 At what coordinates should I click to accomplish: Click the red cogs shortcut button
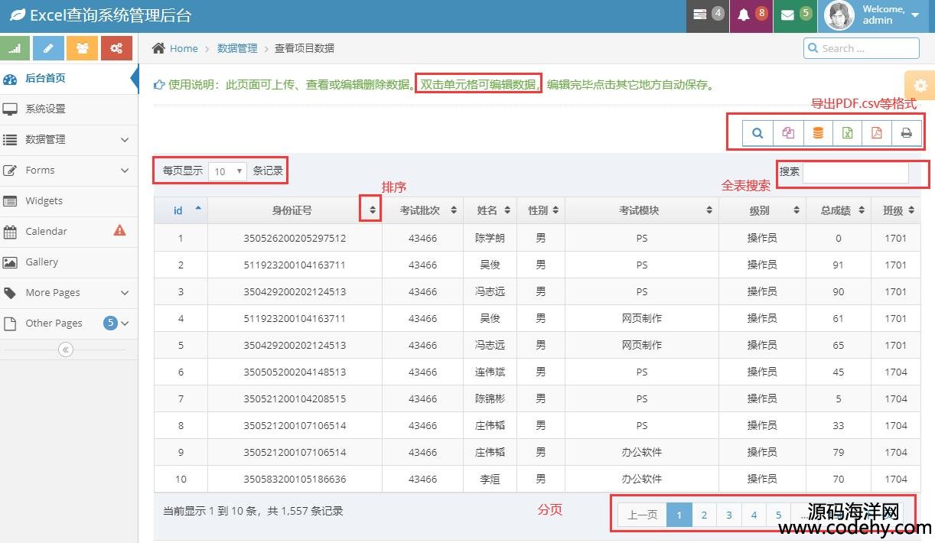[116, 48]
